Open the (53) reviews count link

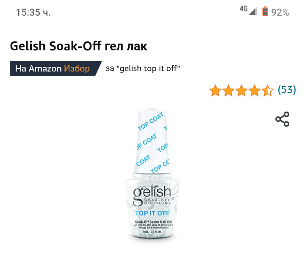point(287,90)
